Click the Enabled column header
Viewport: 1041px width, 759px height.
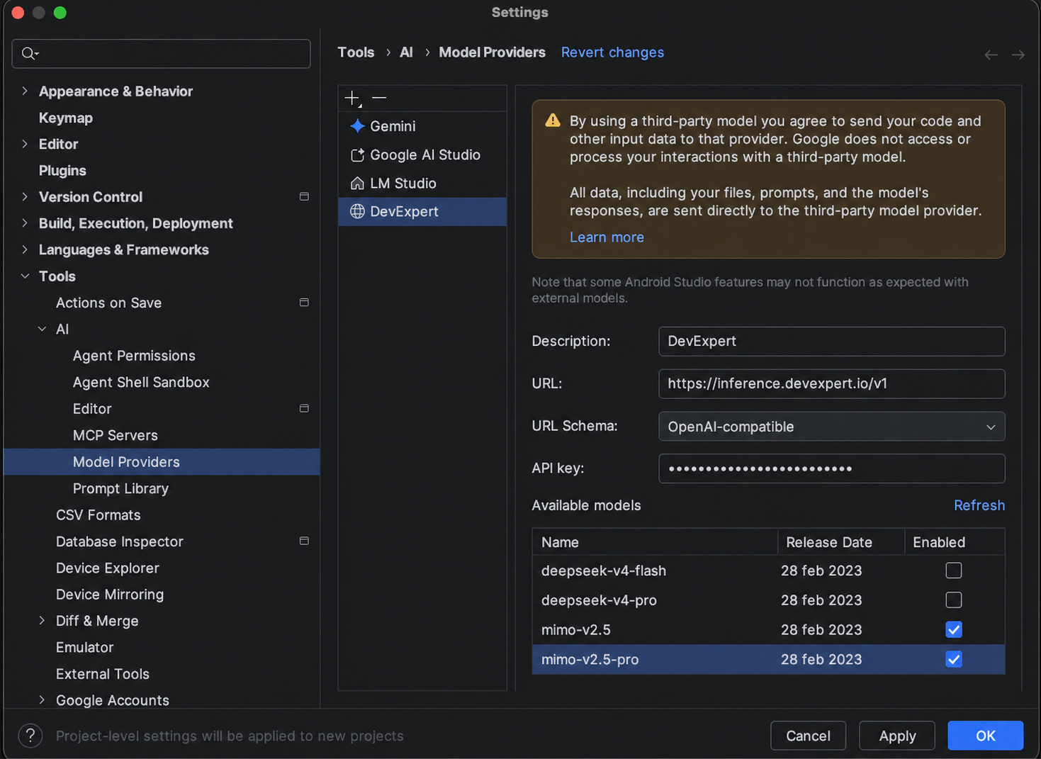(x=955, y=542)
